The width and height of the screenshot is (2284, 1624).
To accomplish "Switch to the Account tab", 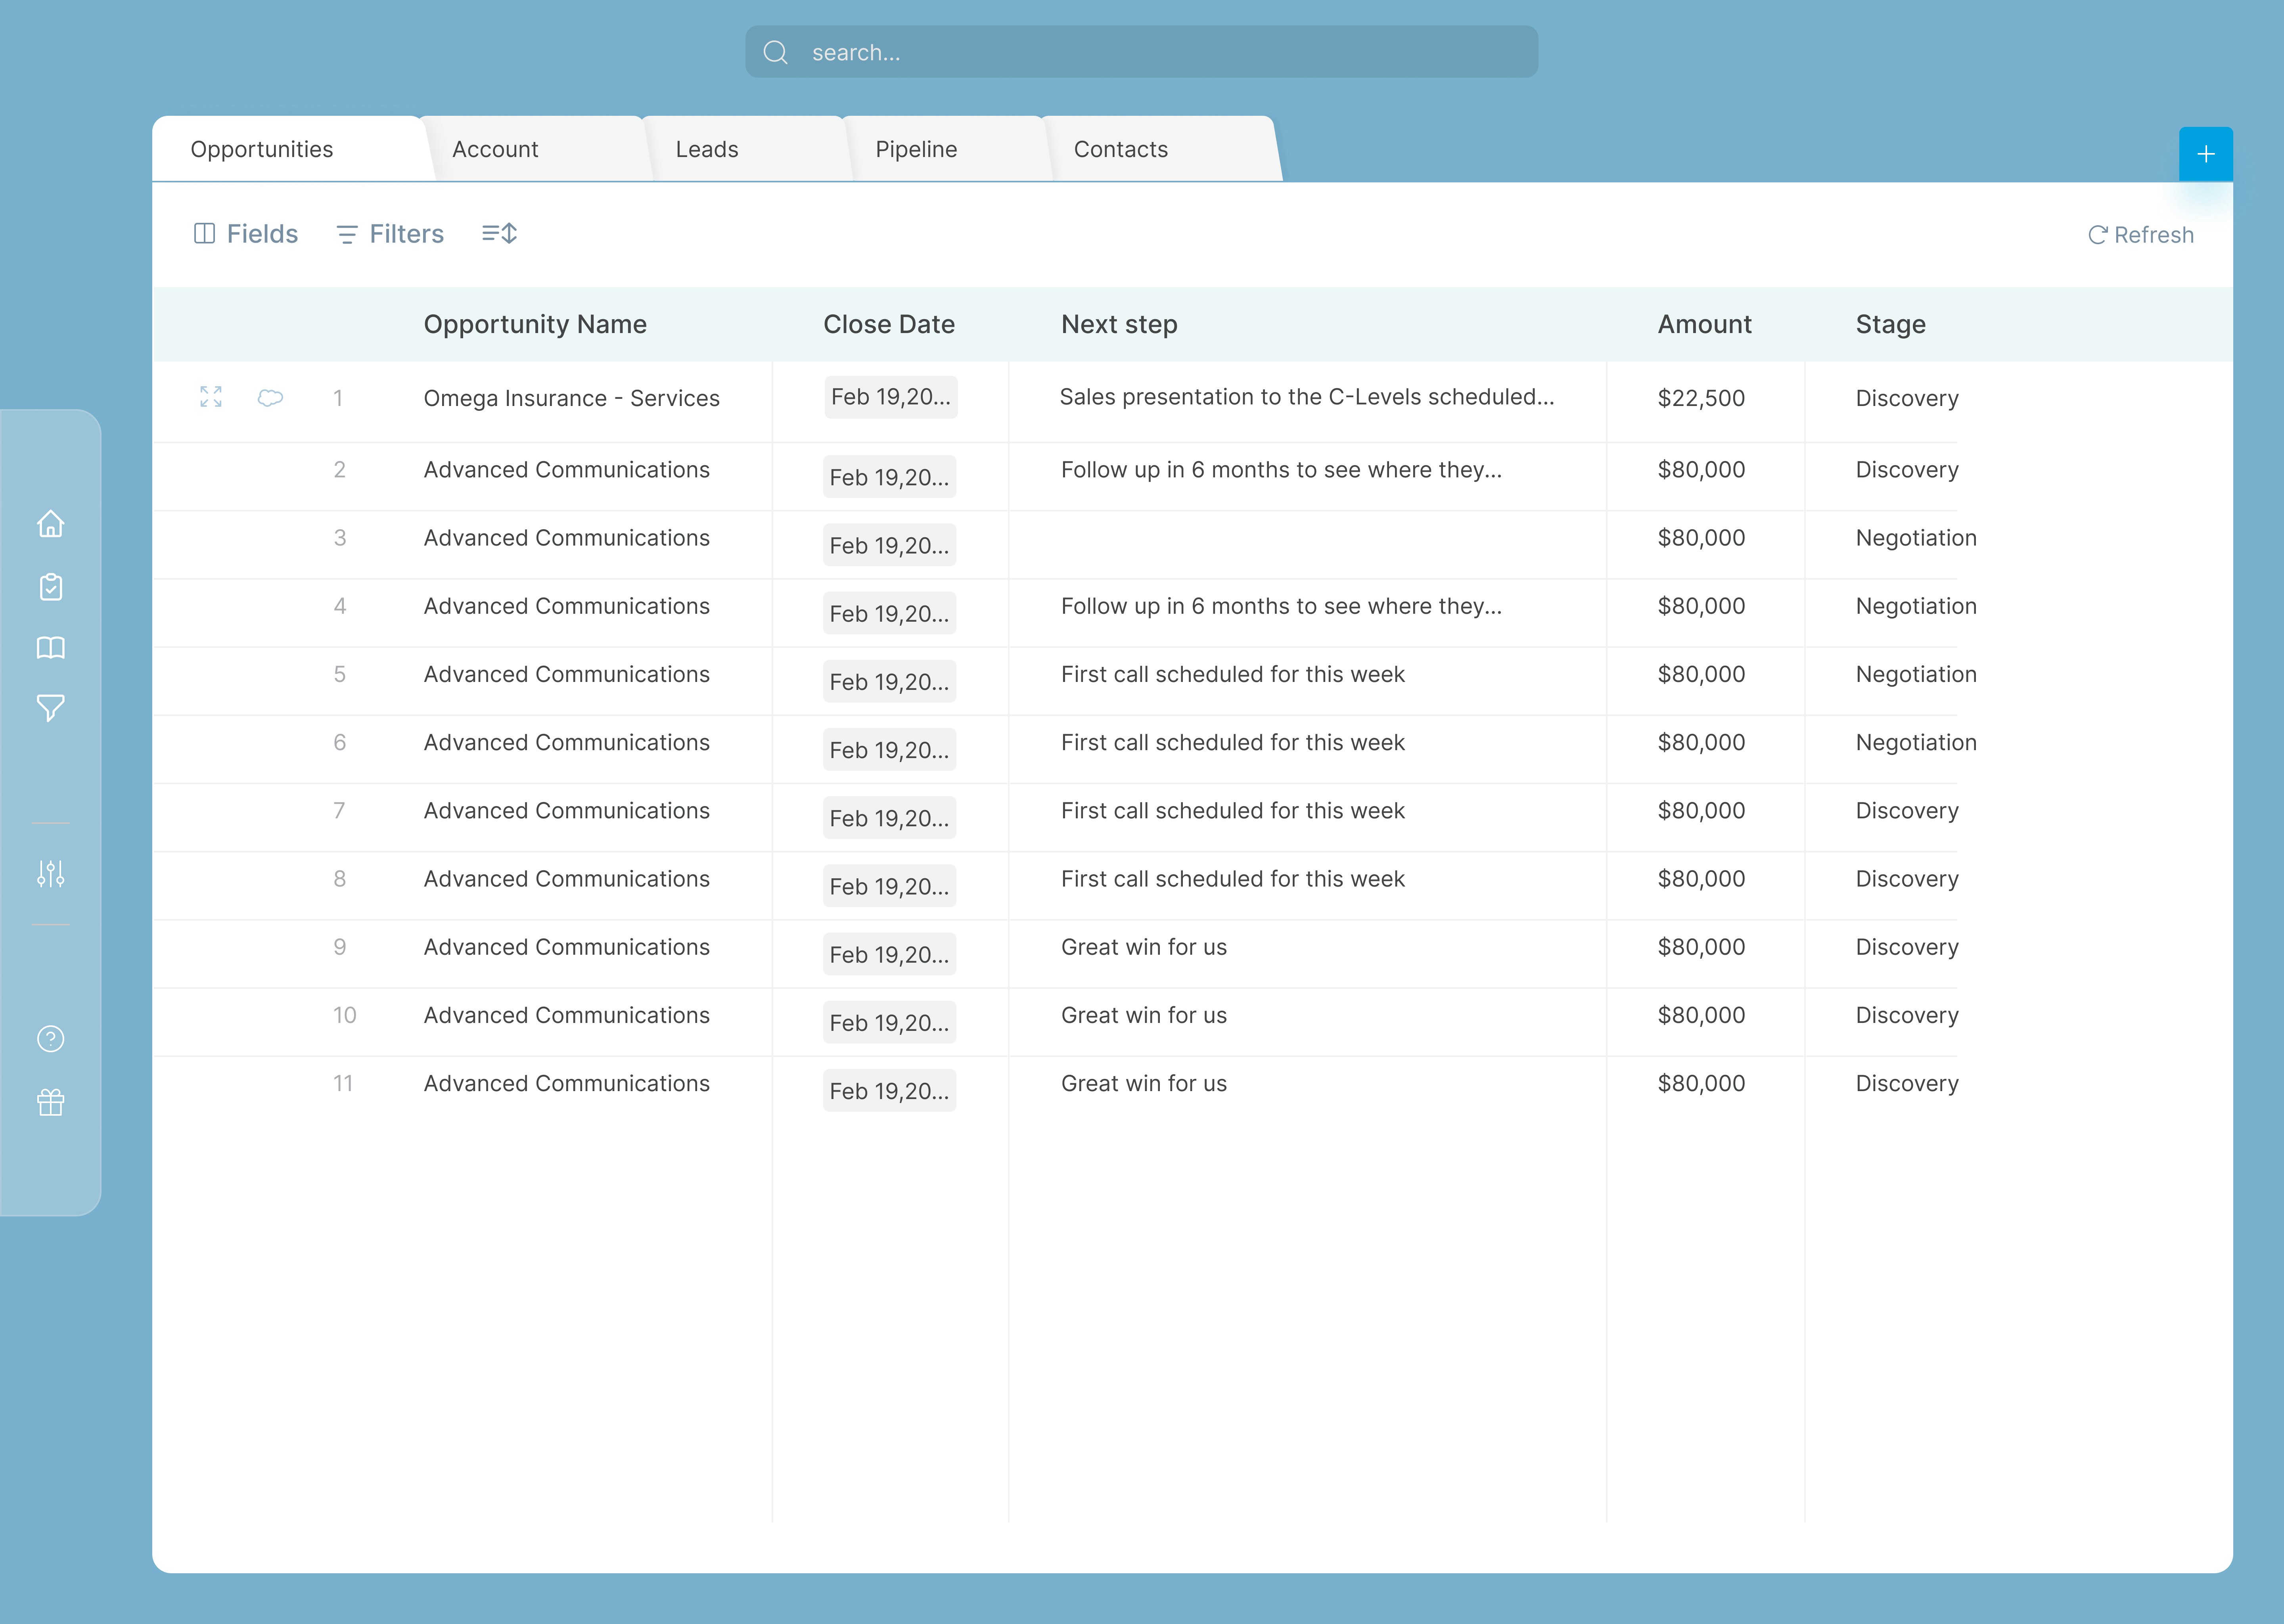I will (x=495, y=149).
